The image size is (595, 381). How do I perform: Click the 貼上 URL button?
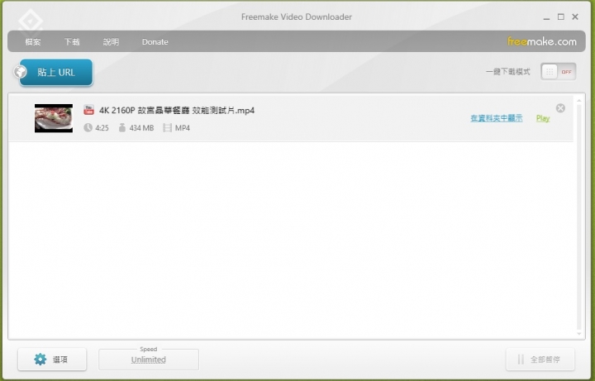(x=56, y=72)
